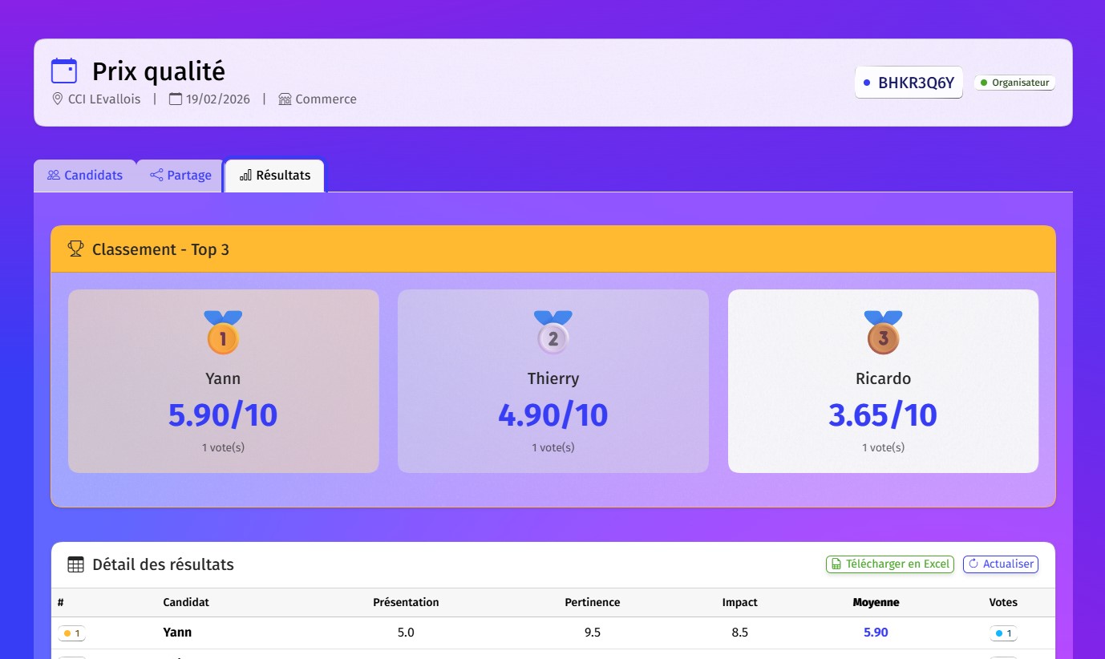
Task: Click the silver medal icon above Thierry
Action: point(553,333)
